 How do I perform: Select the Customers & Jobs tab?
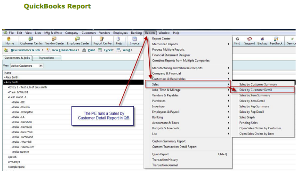coord(17,58)
